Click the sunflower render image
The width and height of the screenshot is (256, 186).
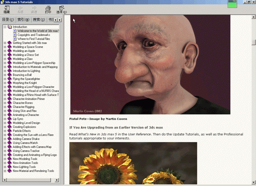tap(133, 163)
